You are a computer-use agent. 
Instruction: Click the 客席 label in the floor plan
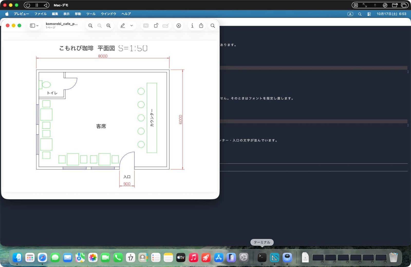[101, 126]
